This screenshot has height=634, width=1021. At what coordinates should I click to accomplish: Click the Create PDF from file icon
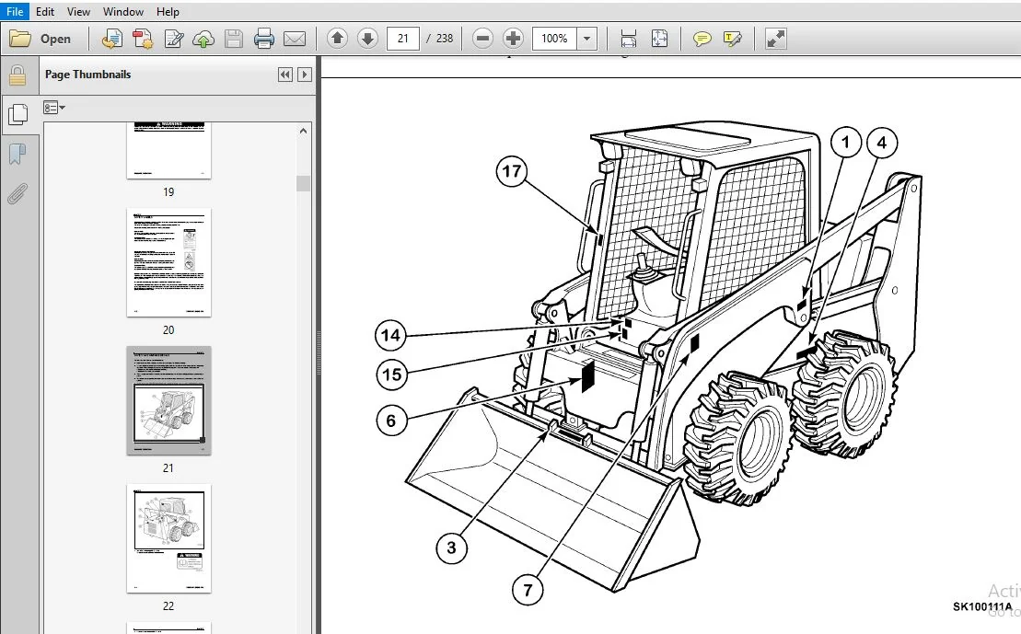point(112,39)
